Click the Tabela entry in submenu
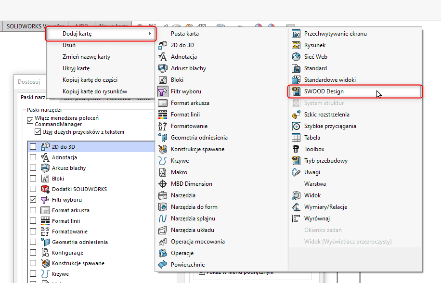This screenshot has width=441, height=283. (355, 138)
